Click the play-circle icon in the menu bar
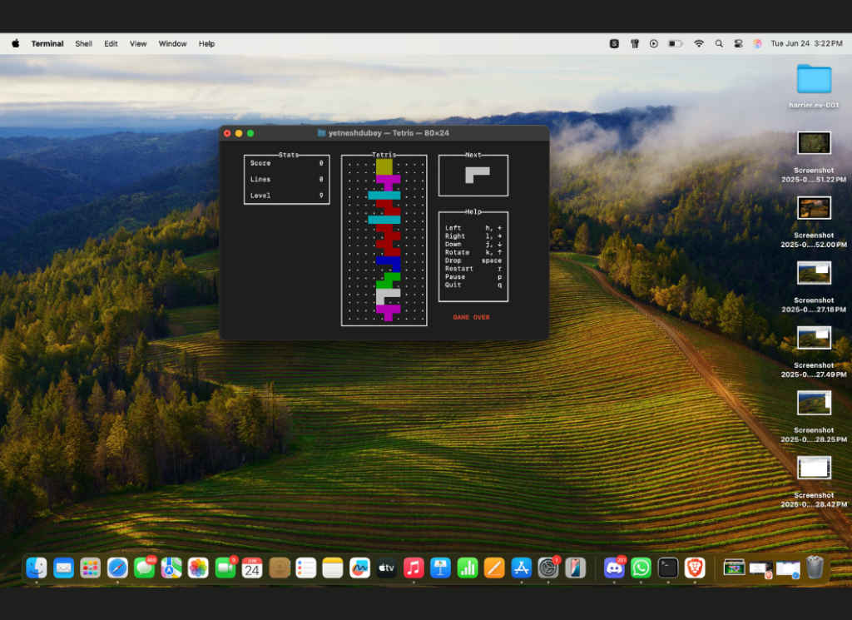 click(654, 43)
